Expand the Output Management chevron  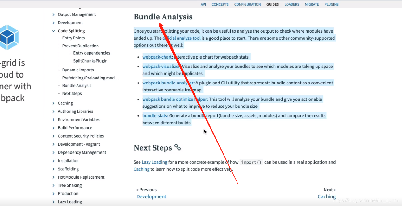click(53, 14)
